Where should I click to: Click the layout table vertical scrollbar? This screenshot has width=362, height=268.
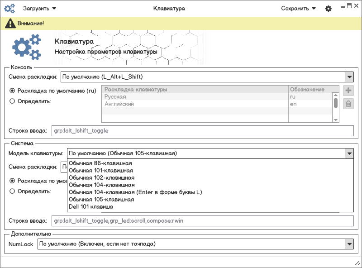tap(336, 103)
